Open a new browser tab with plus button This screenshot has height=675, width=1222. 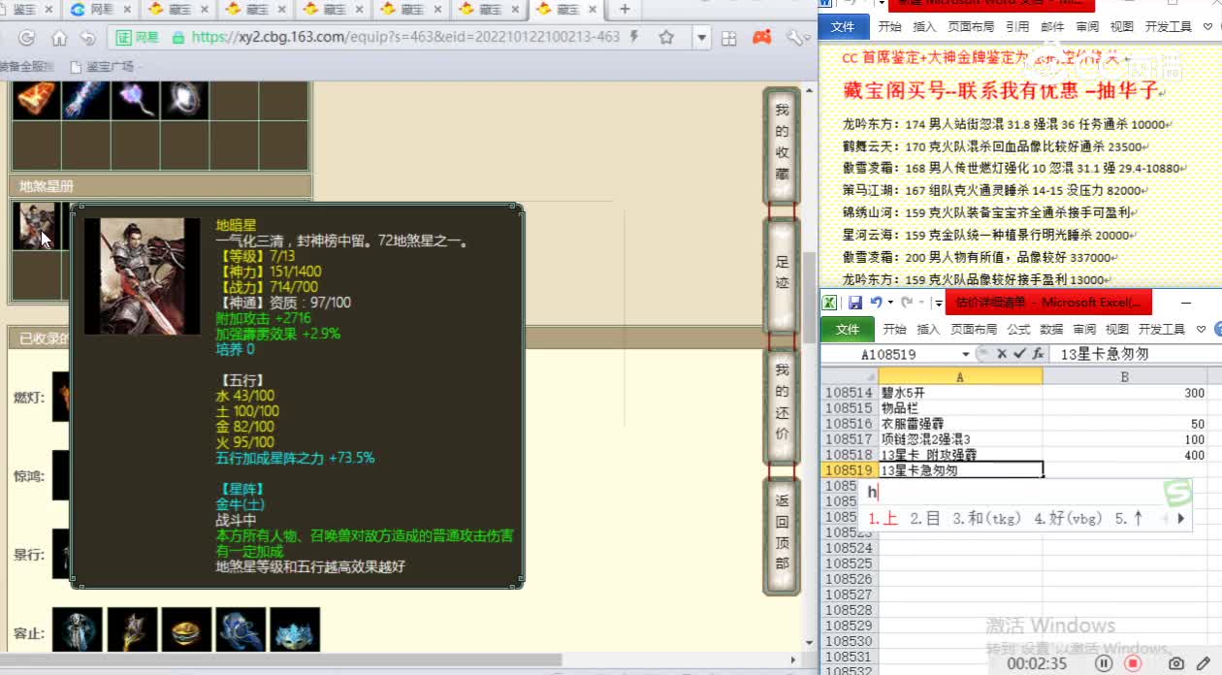pos(625,9)
